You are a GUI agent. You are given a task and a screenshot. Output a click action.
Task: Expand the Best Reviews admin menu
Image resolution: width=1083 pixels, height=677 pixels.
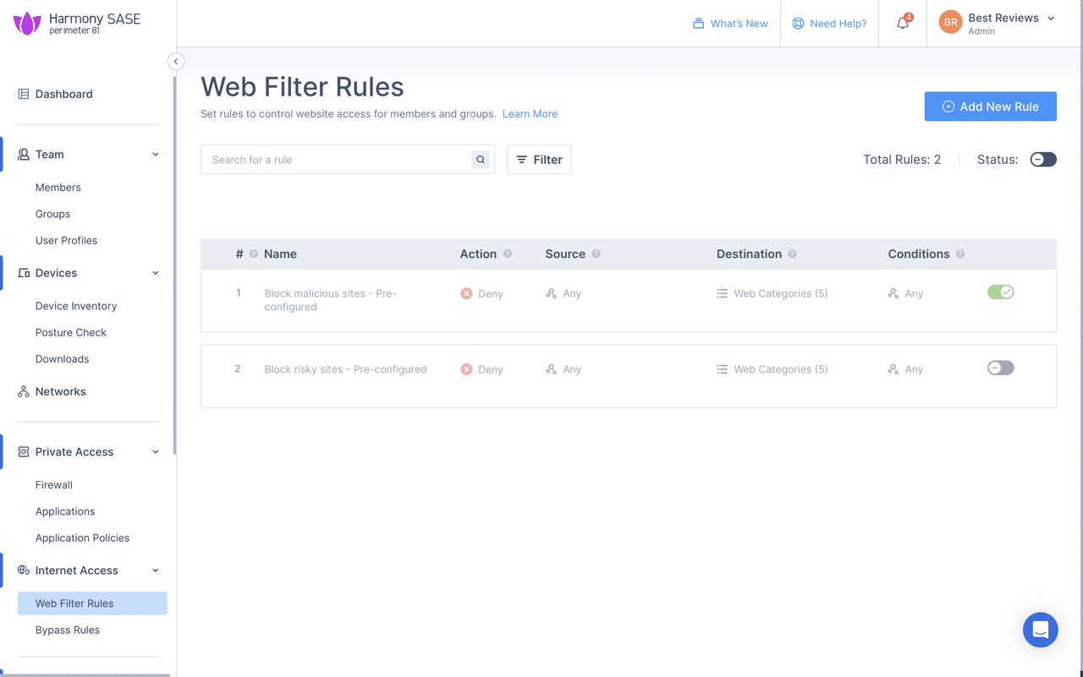1050,23
